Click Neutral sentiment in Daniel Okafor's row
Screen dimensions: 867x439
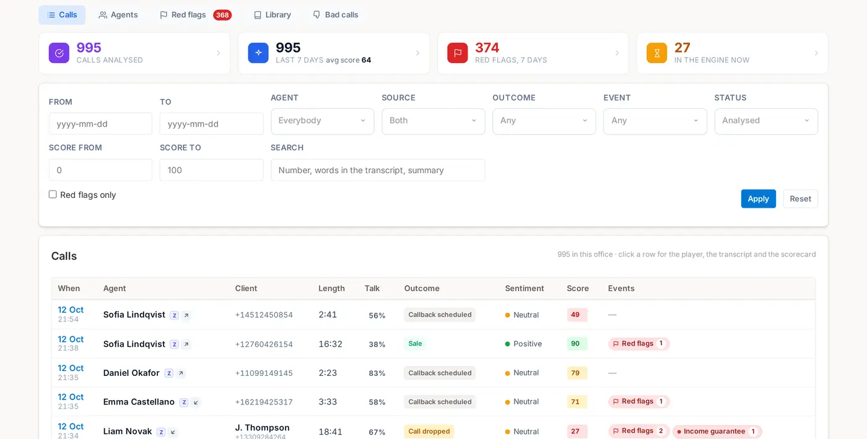(x=522, y=373)
